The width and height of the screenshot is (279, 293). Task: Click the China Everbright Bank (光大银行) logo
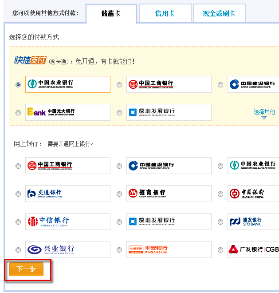67,112
